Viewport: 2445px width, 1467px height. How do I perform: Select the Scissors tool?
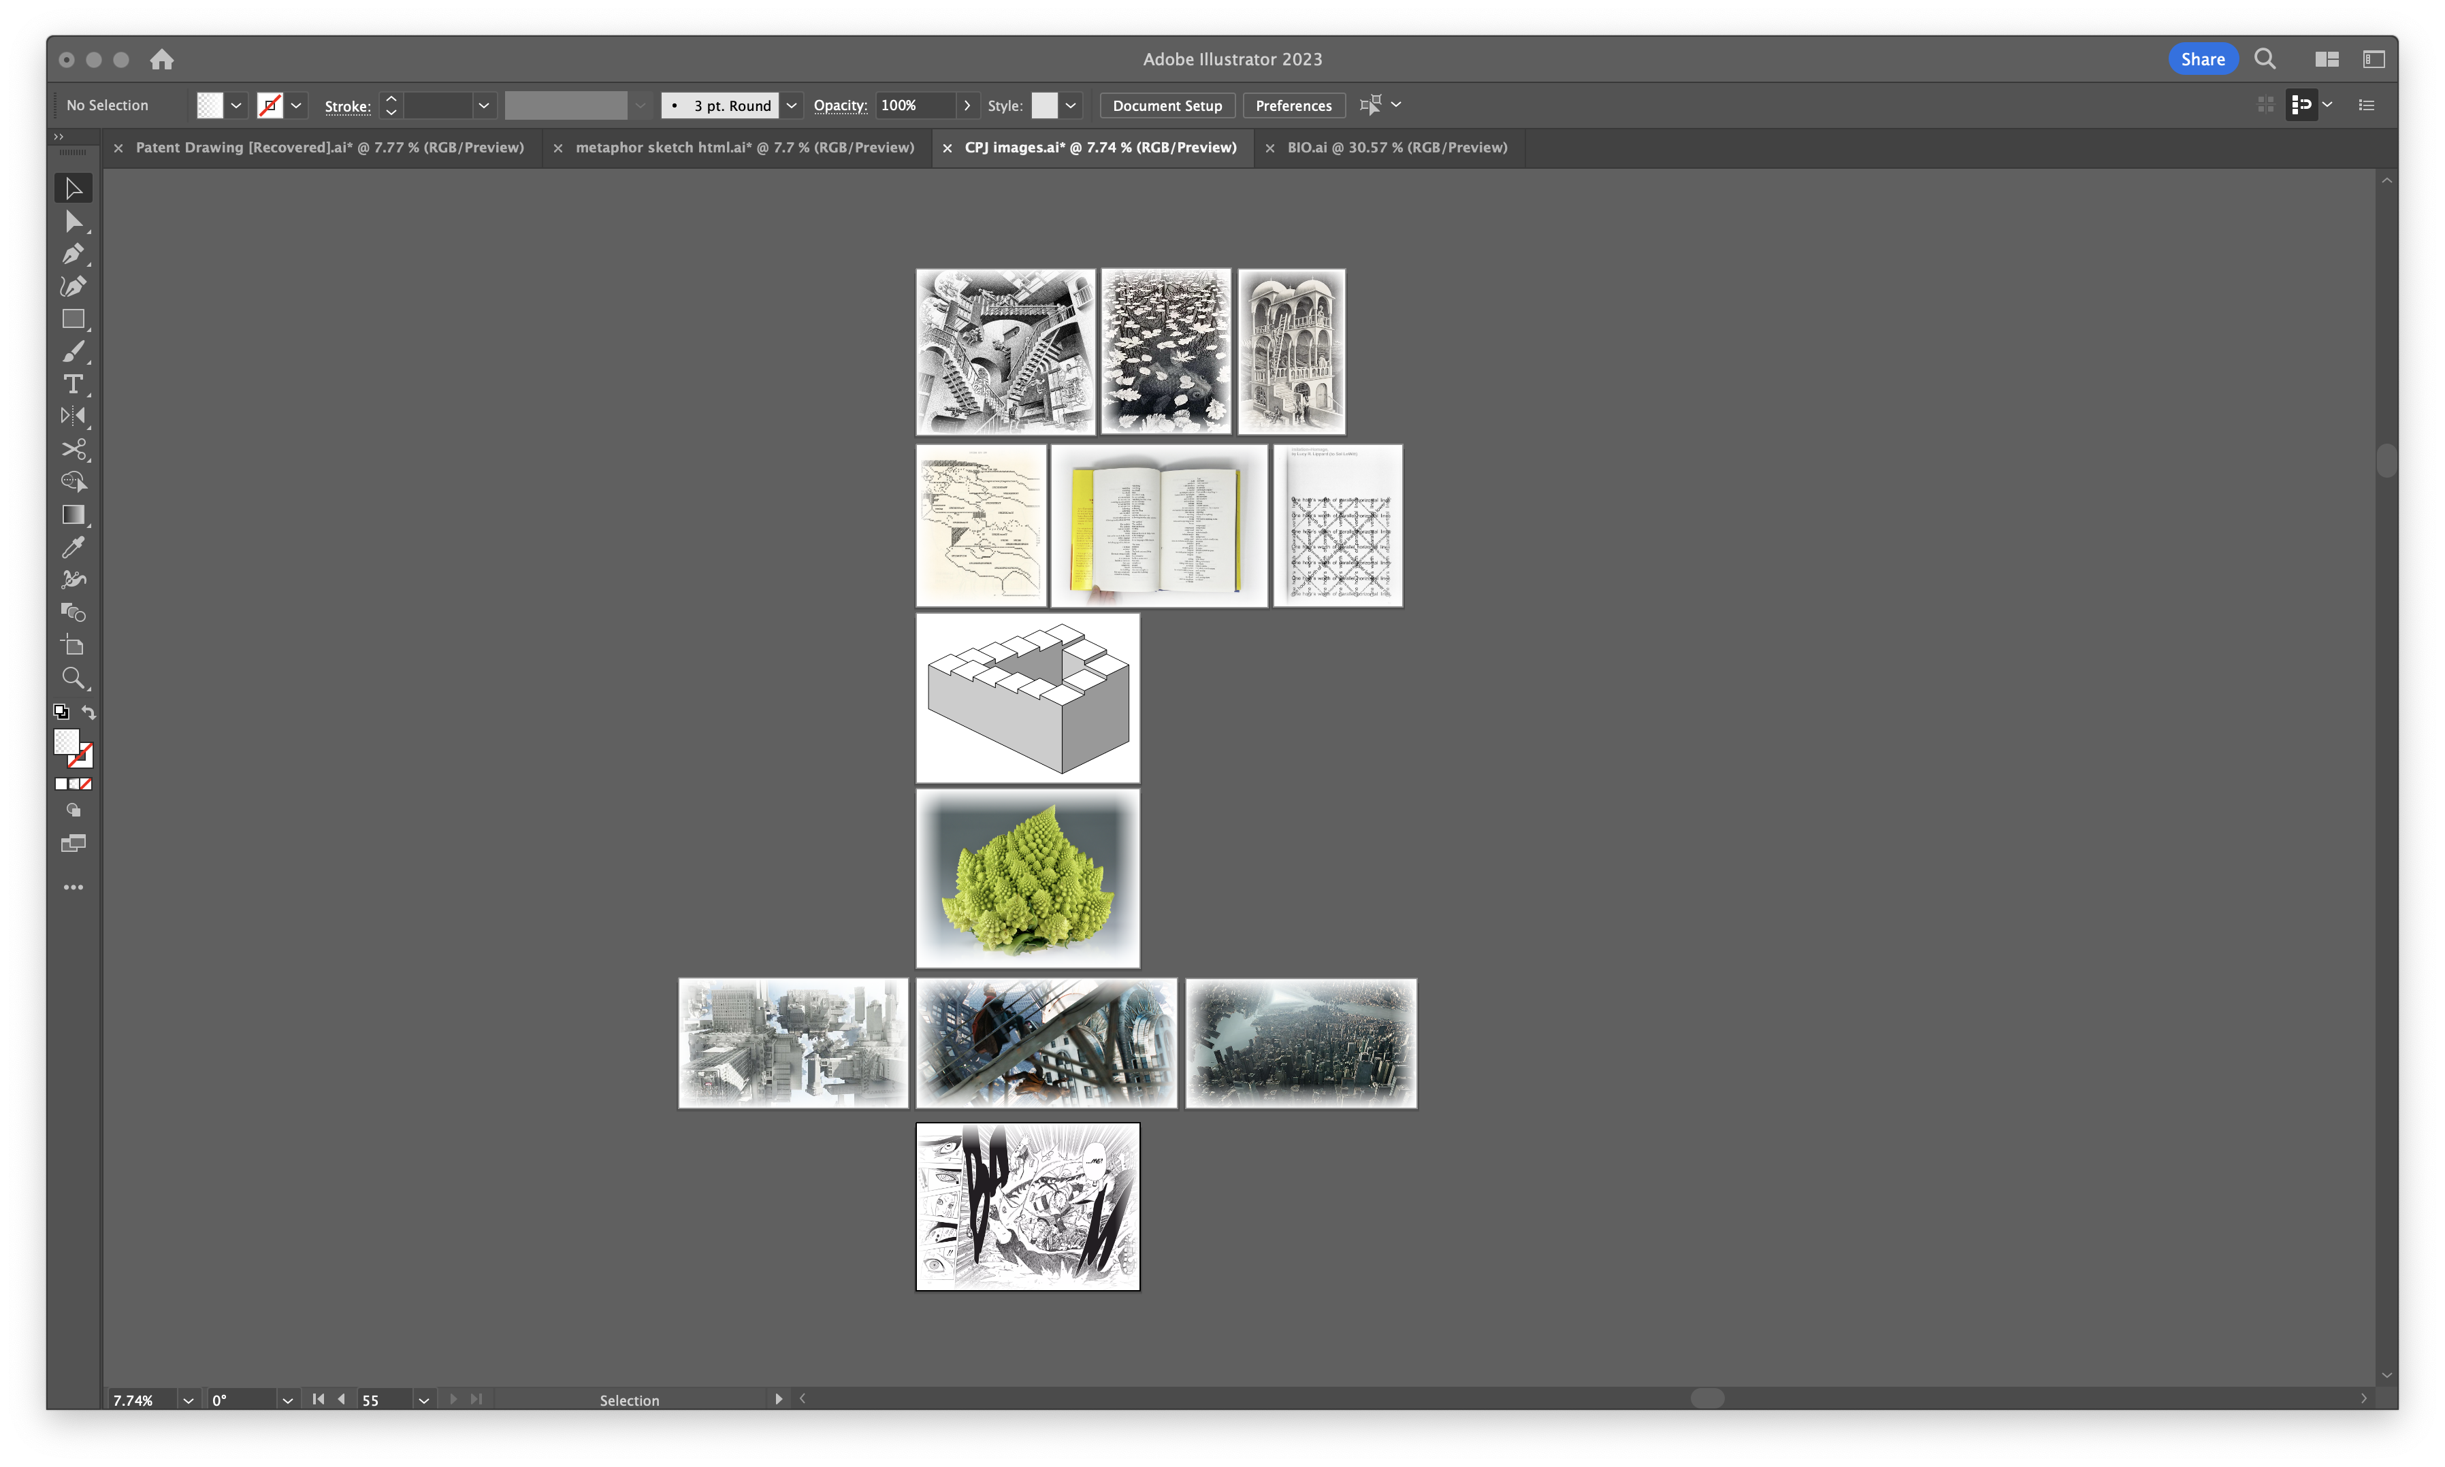pos(73,450)
